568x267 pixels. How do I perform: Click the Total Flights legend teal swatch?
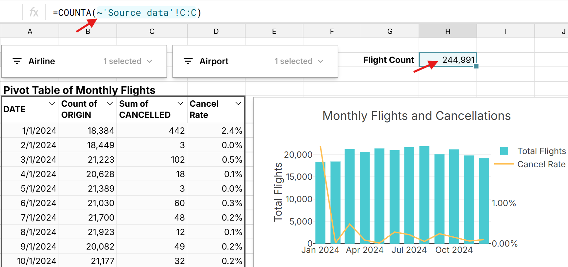[x=504, y=151]
